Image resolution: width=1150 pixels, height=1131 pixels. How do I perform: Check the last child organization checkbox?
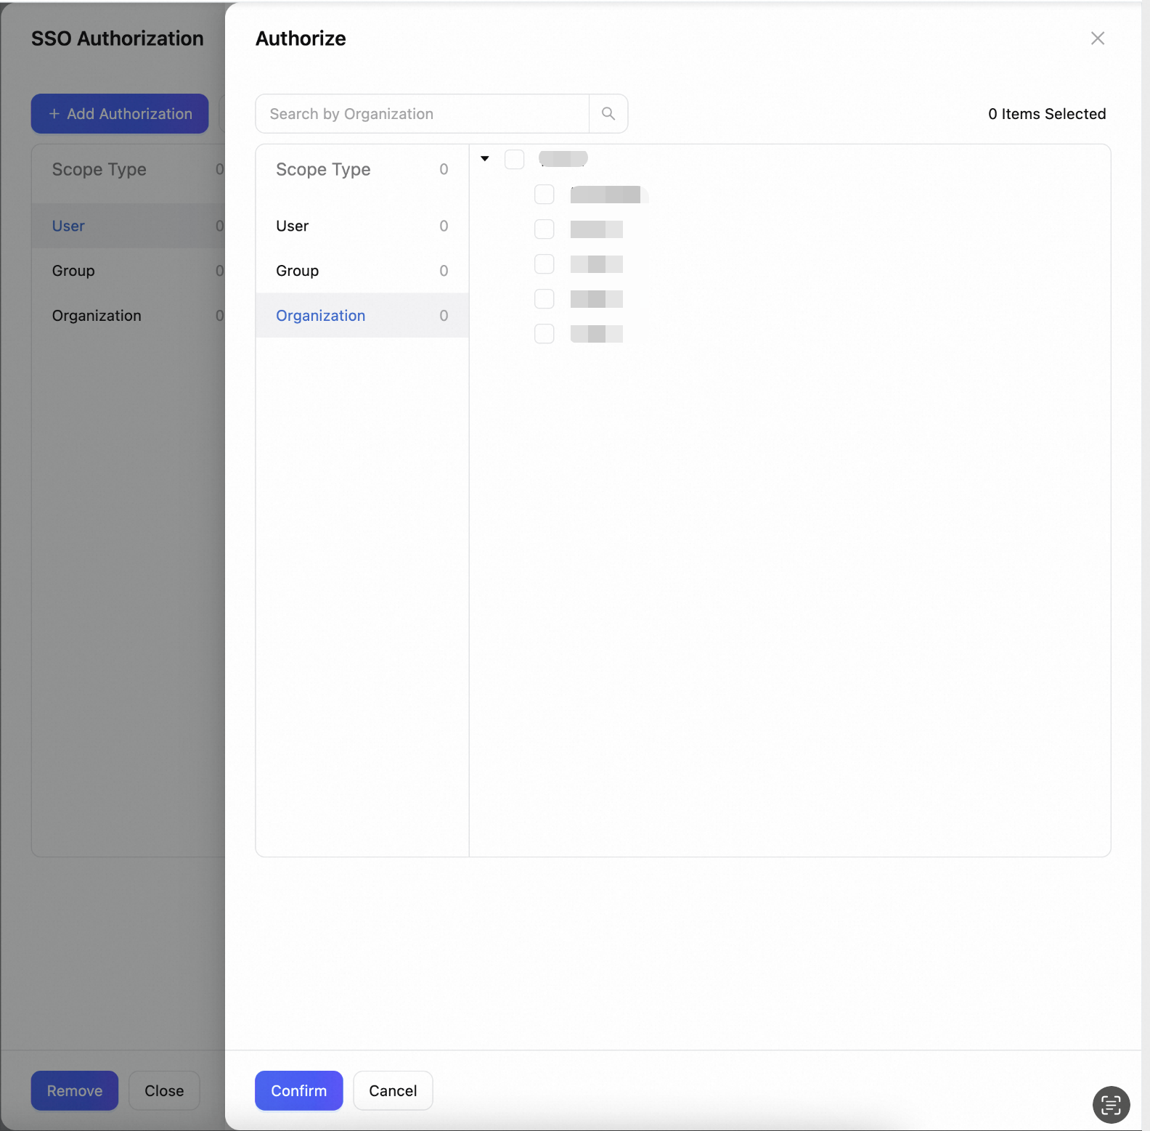pos(545,333)
